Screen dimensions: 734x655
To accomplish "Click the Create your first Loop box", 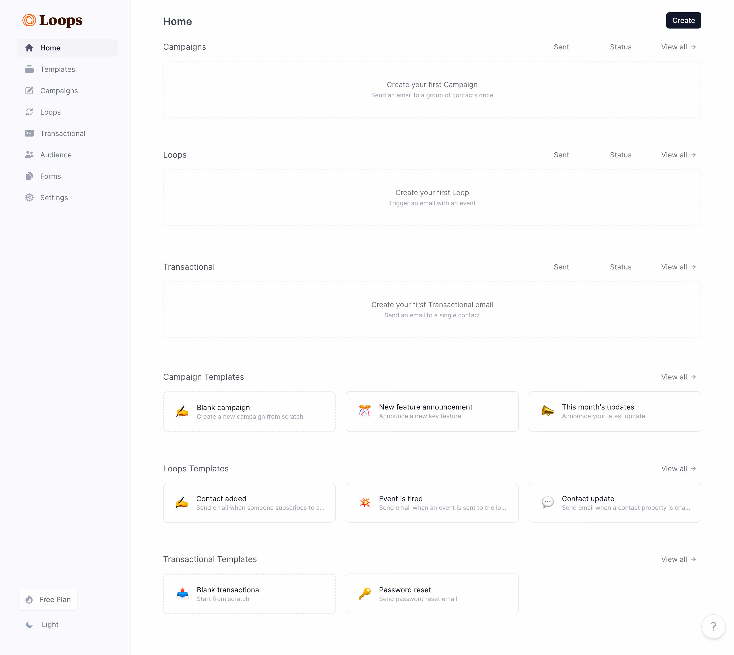I will (x=432, y=198).
